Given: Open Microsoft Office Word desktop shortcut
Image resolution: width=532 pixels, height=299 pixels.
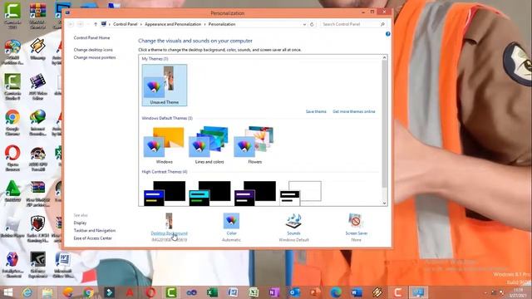Looking at the screenshot, I should [x=63, y=264].
